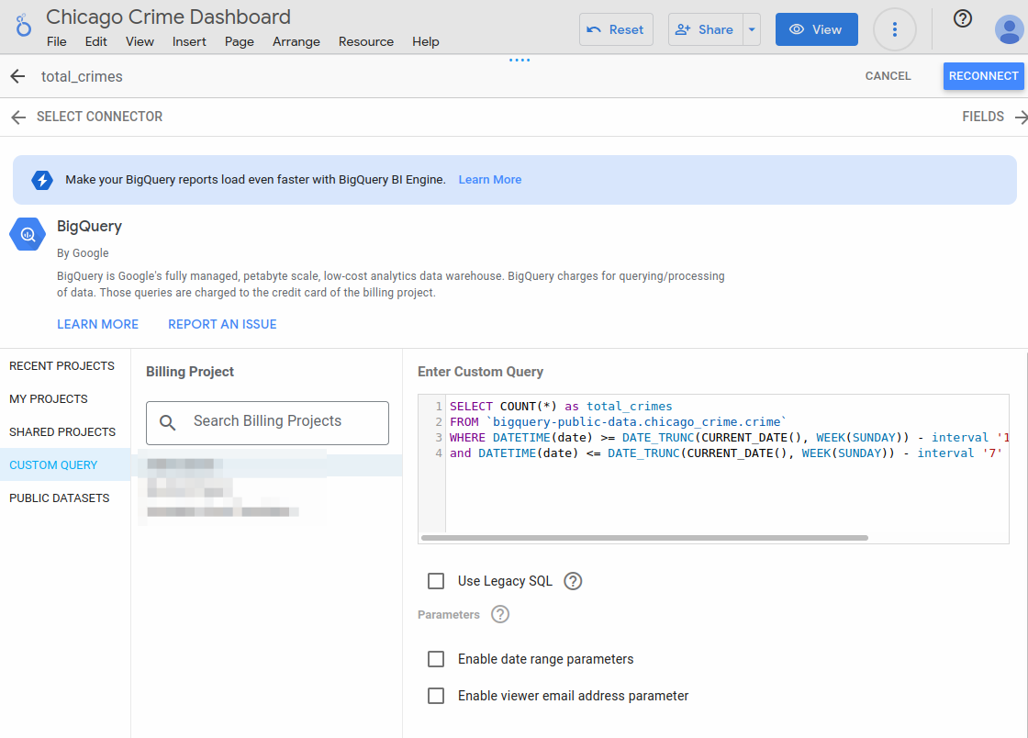Expand the Share dropdown arrow
The width and height of the screenshot is (1028, 738).
tap(752, 29)
